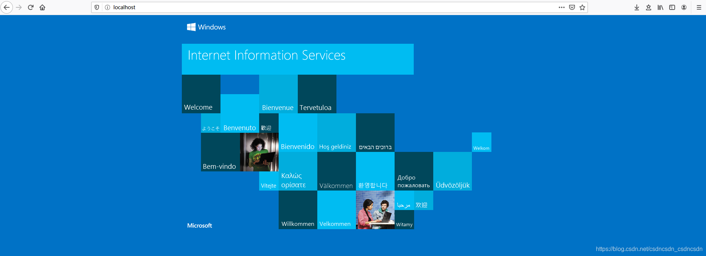The width and height of the screenshot is (706, 256).
Task: Click the Internet Information Services banner
Action: click(x=297, y=59)
